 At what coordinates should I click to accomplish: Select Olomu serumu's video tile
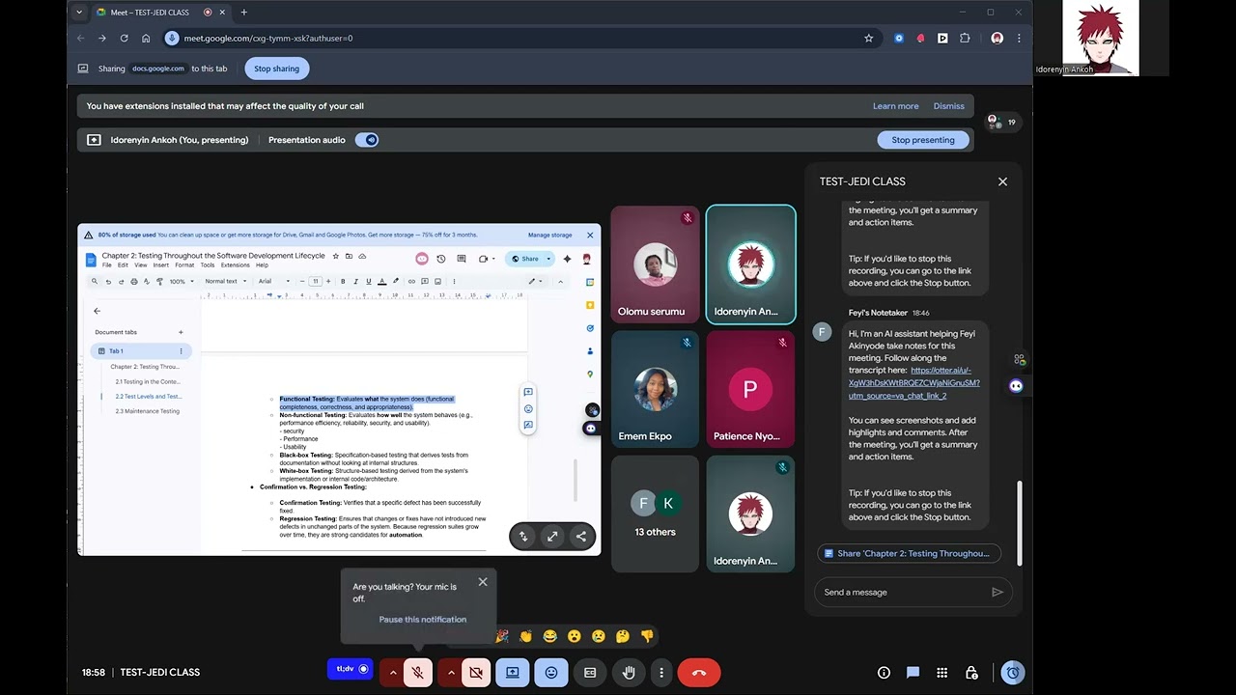click(655, 264)
